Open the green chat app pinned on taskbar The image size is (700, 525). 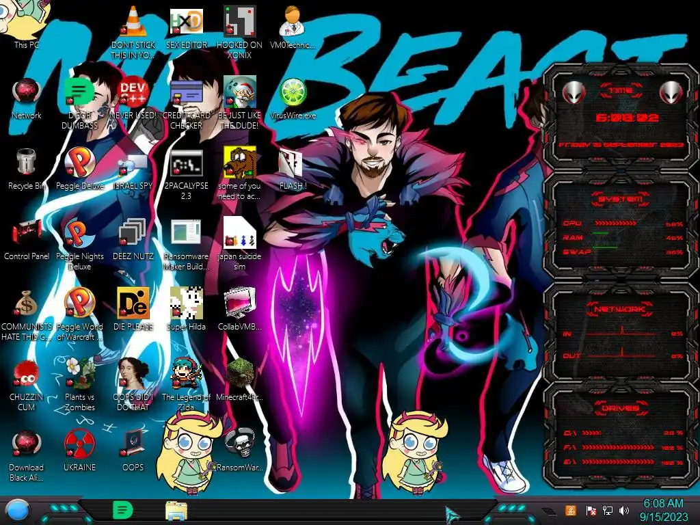pos(123,510)
